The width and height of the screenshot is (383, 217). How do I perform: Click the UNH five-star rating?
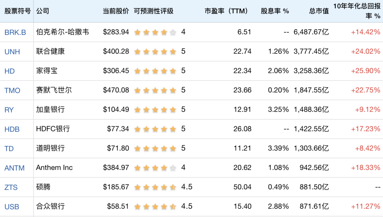[155, 52]
